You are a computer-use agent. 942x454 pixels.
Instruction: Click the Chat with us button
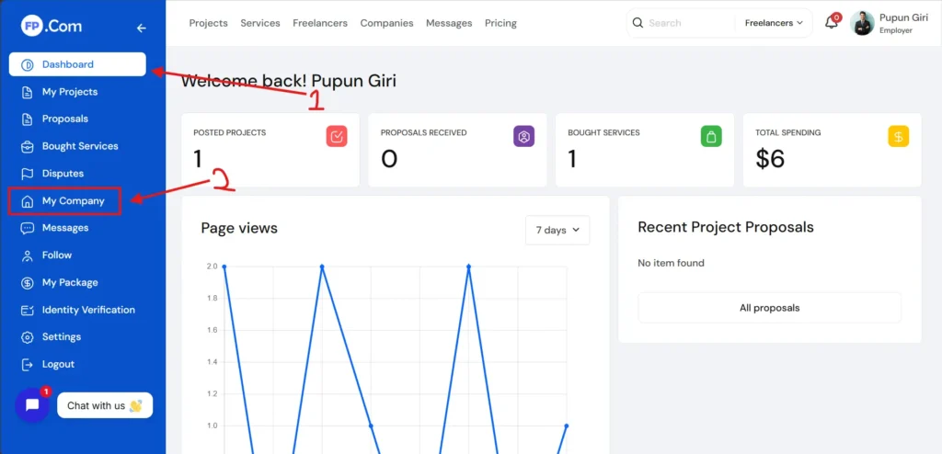[104, 405]
